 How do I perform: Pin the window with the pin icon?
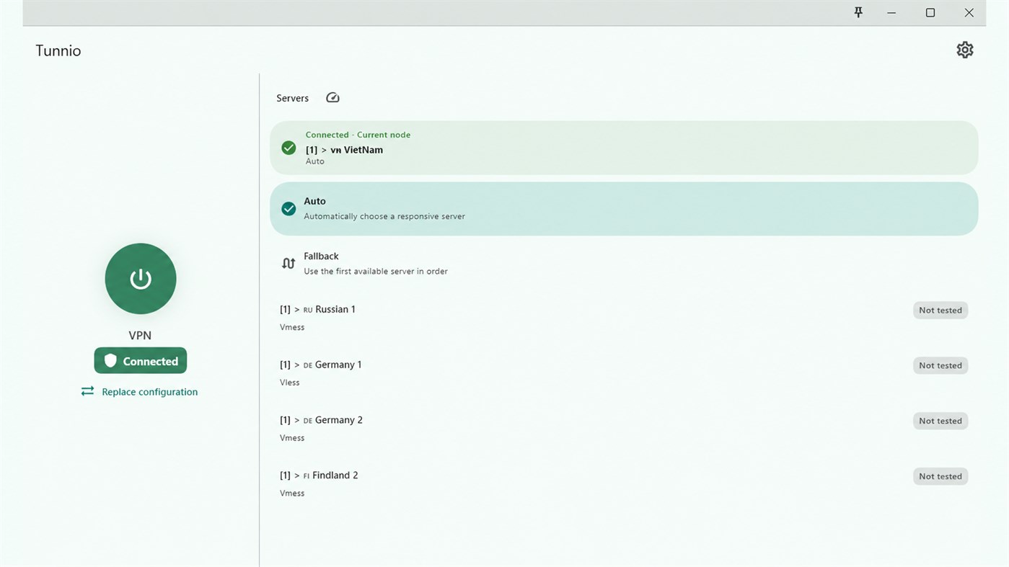[x=858, y=12]
